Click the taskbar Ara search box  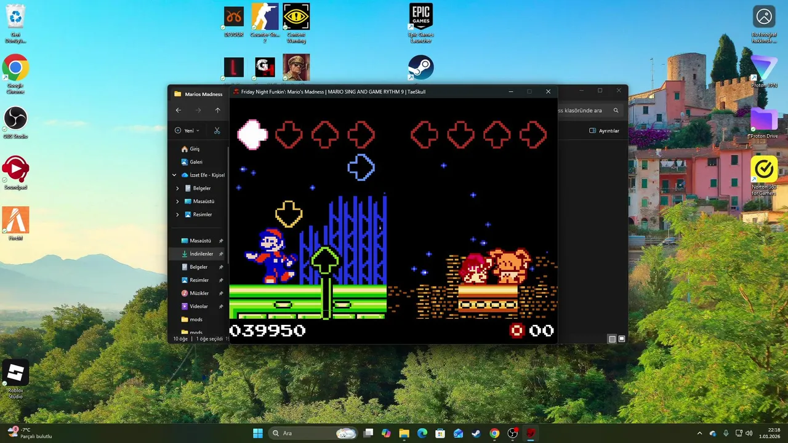point(313,433)
